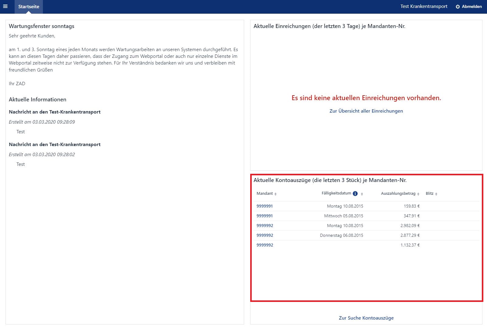Click the Wartungsfenster sonntags heading

(41, 26)
